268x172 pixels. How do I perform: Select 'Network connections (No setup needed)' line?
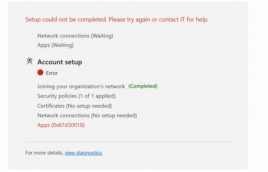coord(87,116)
